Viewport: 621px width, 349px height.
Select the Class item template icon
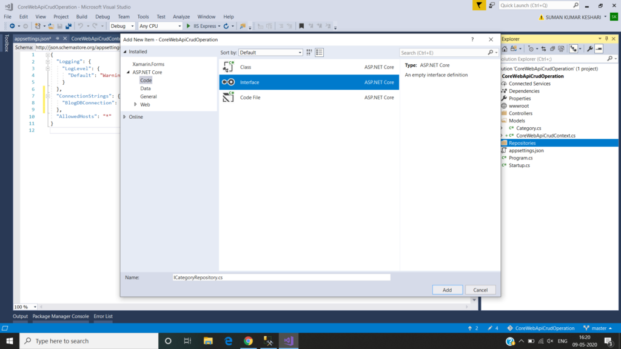coord(228,67)
